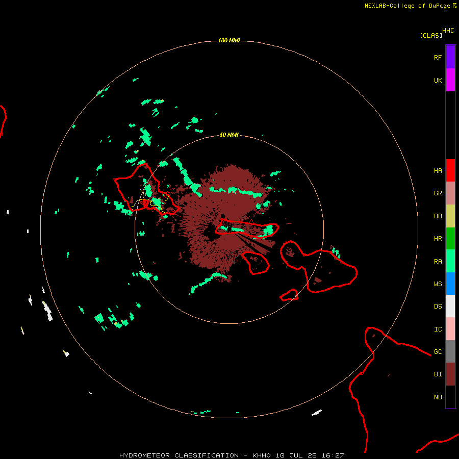Viewport: 459px width, 459px height.
Task: Click the BI legend label
Action: click(438, 374)
